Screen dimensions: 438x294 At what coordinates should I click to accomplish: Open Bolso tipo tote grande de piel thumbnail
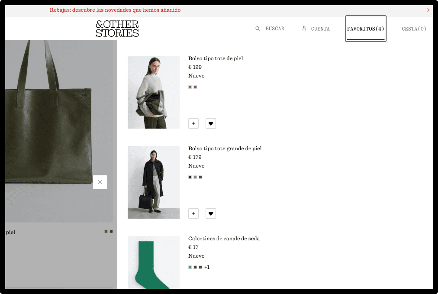154,182
